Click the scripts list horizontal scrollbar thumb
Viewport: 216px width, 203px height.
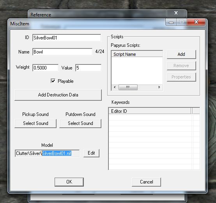[128, 87]
